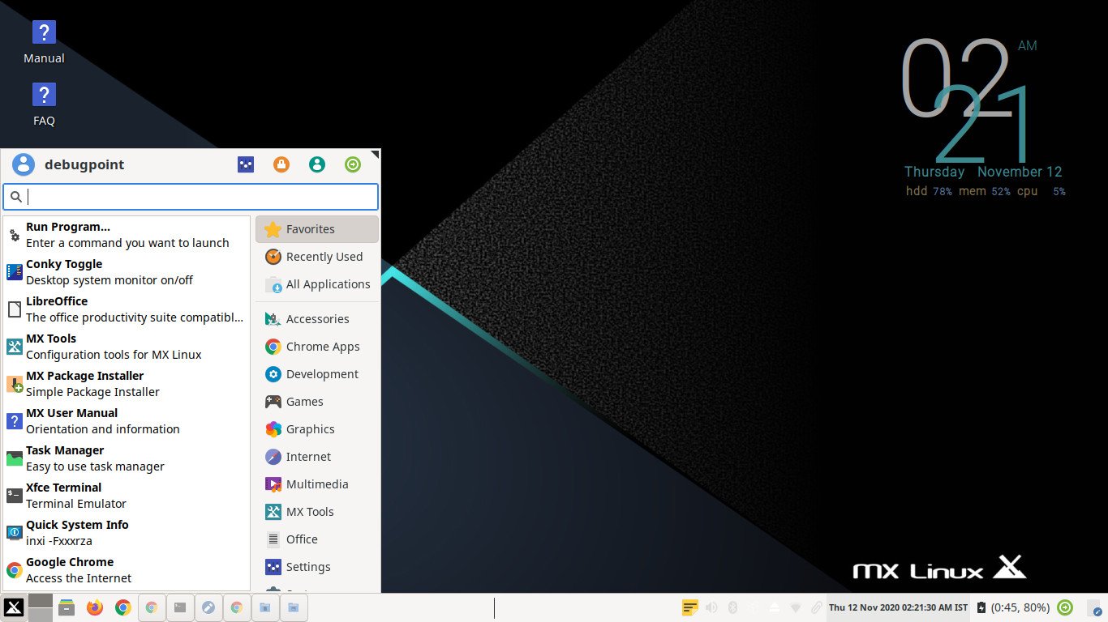Open the Development category
The width and height of the screenshot is (1108, 622).
317,374
